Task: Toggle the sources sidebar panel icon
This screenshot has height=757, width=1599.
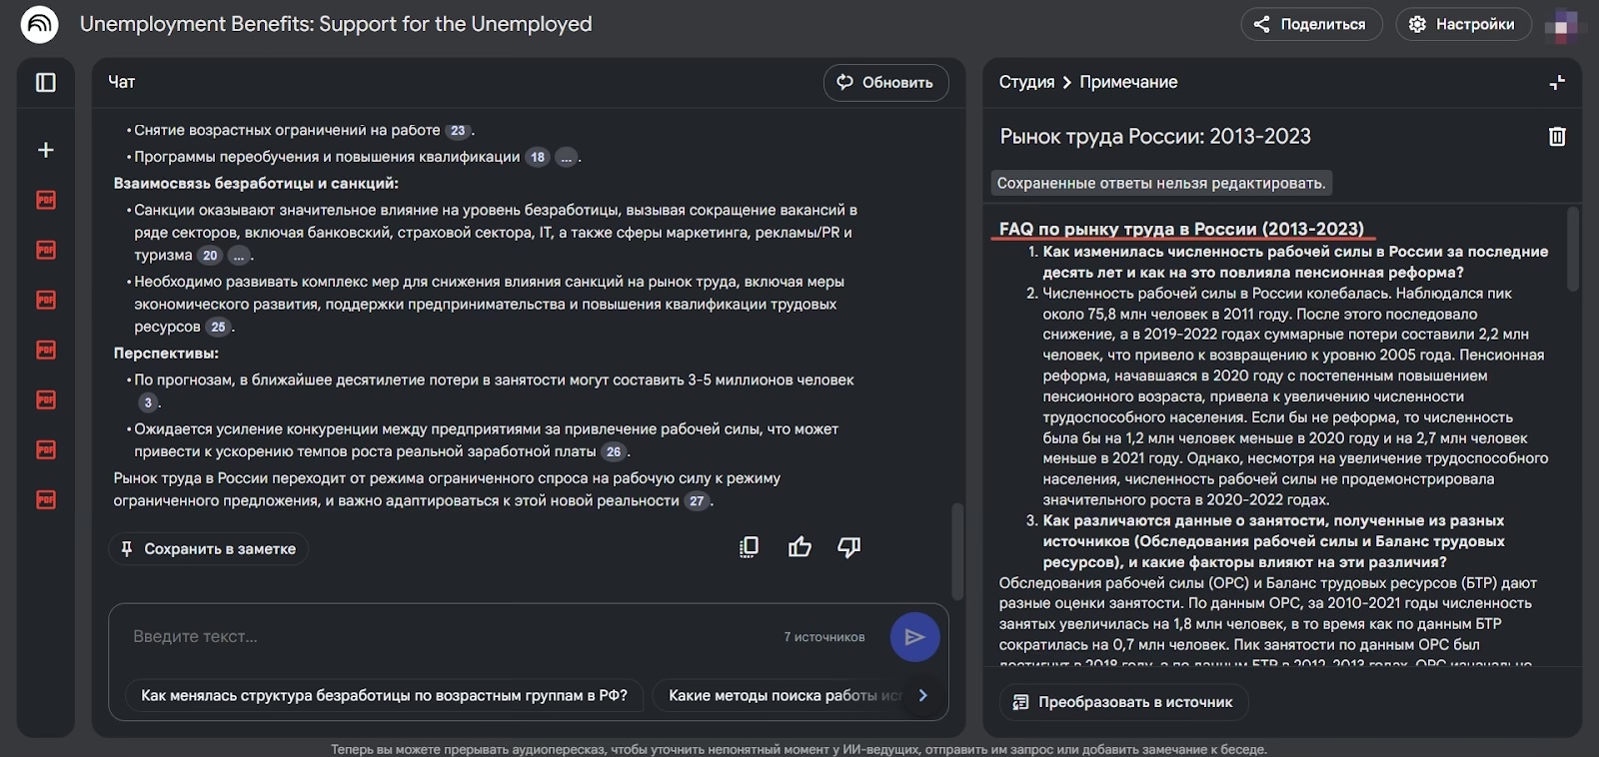Action: click(x=46, y=83)
